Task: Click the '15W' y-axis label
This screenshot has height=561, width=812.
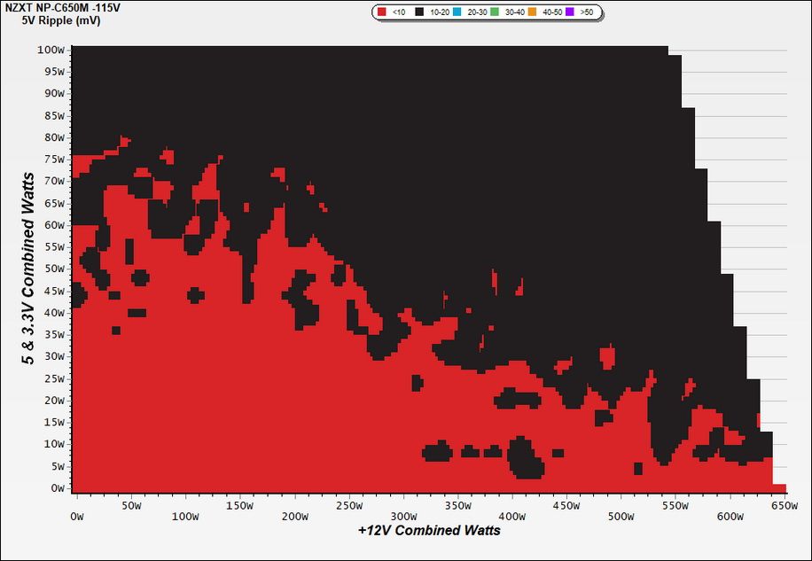Action: 53,423
